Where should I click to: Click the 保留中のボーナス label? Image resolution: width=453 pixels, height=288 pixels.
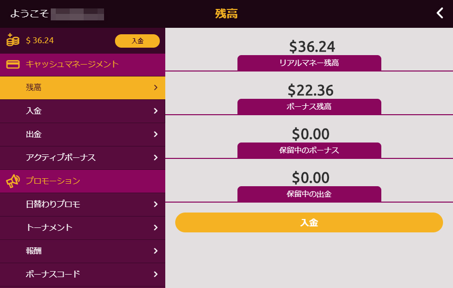[x=309, y=150]
